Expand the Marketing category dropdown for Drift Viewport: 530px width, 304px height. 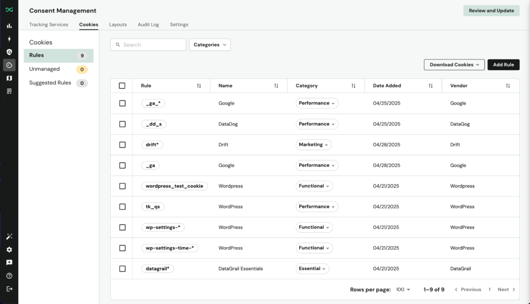314,145
